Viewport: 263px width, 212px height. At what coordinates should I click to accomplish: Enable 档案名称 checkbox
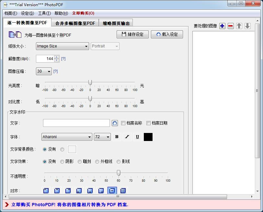123,123
